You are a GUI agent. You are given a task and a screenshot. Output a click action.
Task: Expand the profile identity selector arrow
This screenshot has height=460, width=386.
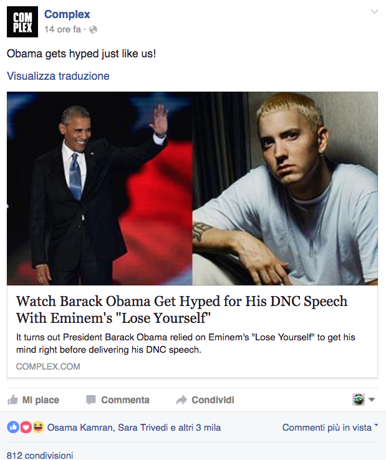(x=372, y=400)
